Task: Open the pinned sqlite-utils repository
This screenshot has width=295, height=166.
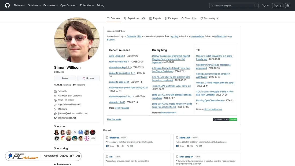Action: point(185,138)
